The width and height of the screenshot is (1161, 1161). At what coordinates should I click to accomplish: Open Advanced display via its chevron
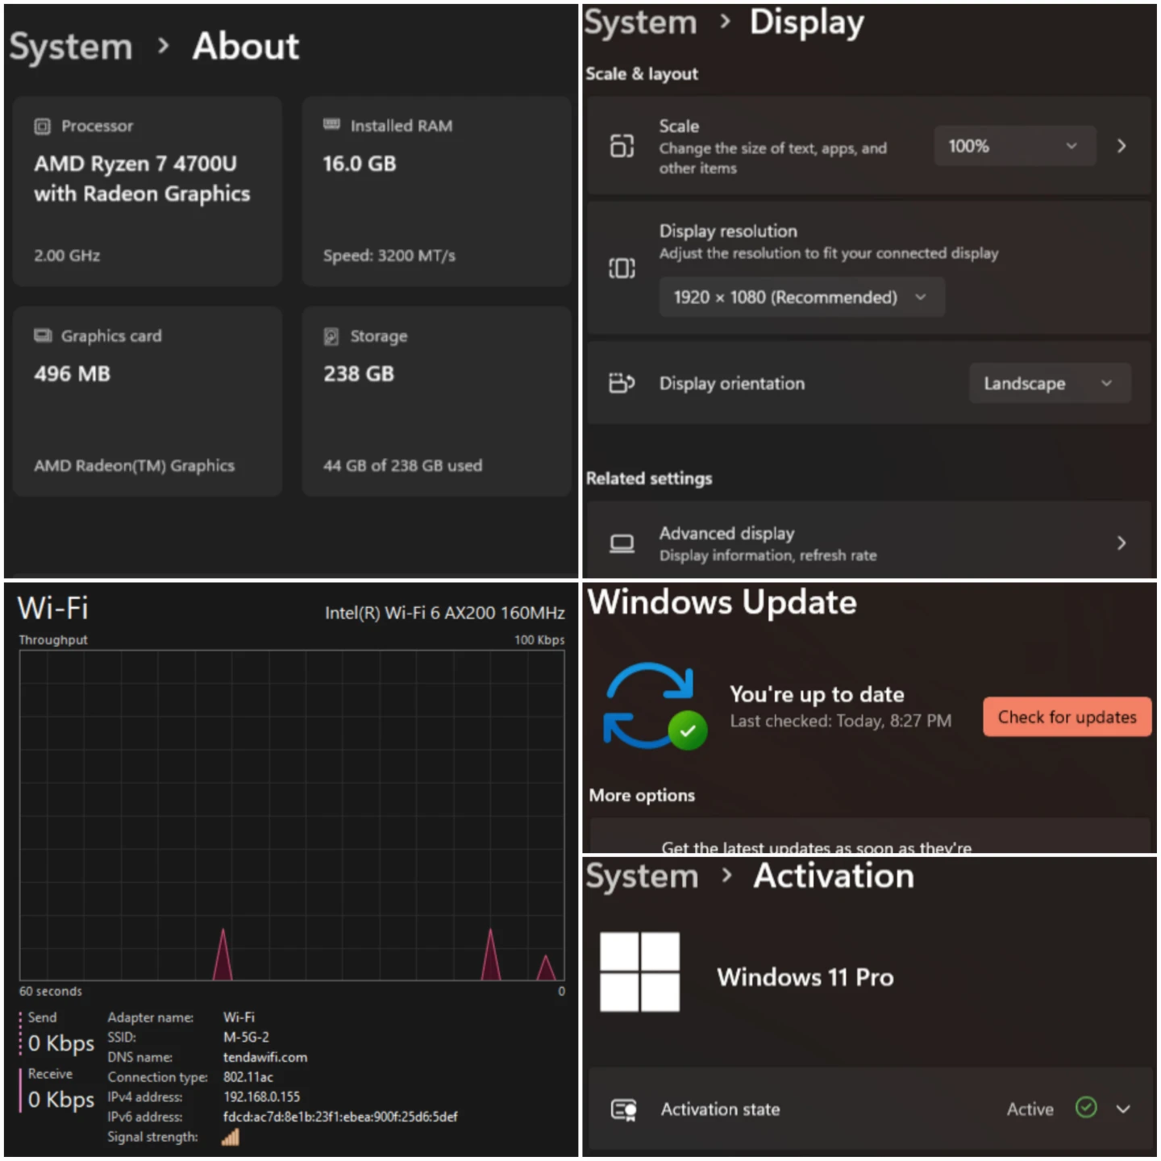(1121, 543)
